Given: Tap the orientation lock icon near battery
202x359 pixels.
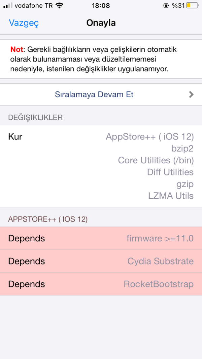Looking at the screenshot, I should [x=165, y=5].
